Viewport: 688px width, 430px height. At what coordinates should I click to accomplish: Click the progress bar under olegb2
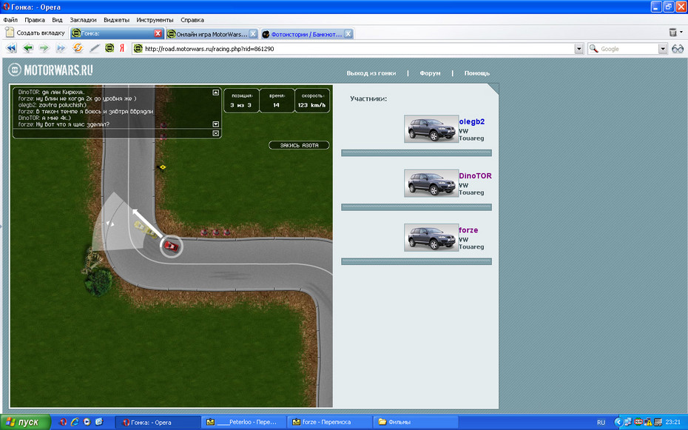pos(416,152)
